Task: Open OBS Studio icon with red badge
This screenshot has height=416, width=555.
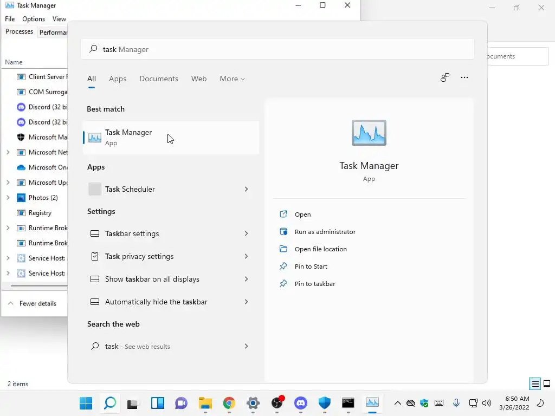Action: [x=277, y=402]
